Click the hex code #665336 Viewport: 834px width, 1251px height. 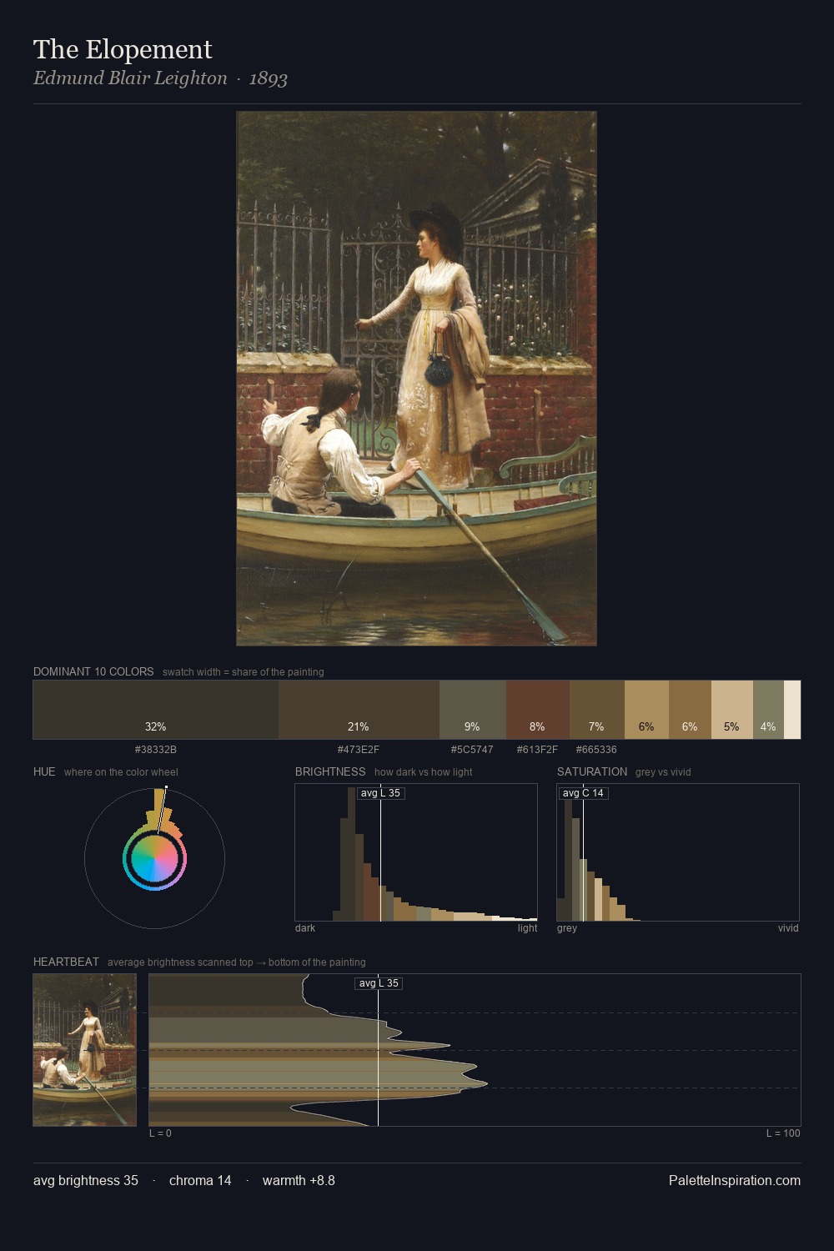pos(596,750)
